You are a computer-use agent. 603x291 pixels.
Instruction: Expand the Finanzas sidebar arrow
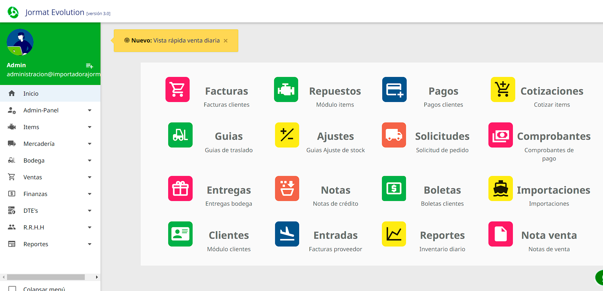pyautogui.click(x=89, y=194)
